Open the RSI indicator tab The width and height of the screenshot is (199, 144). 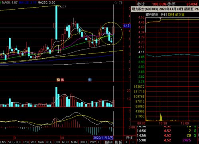26,142
